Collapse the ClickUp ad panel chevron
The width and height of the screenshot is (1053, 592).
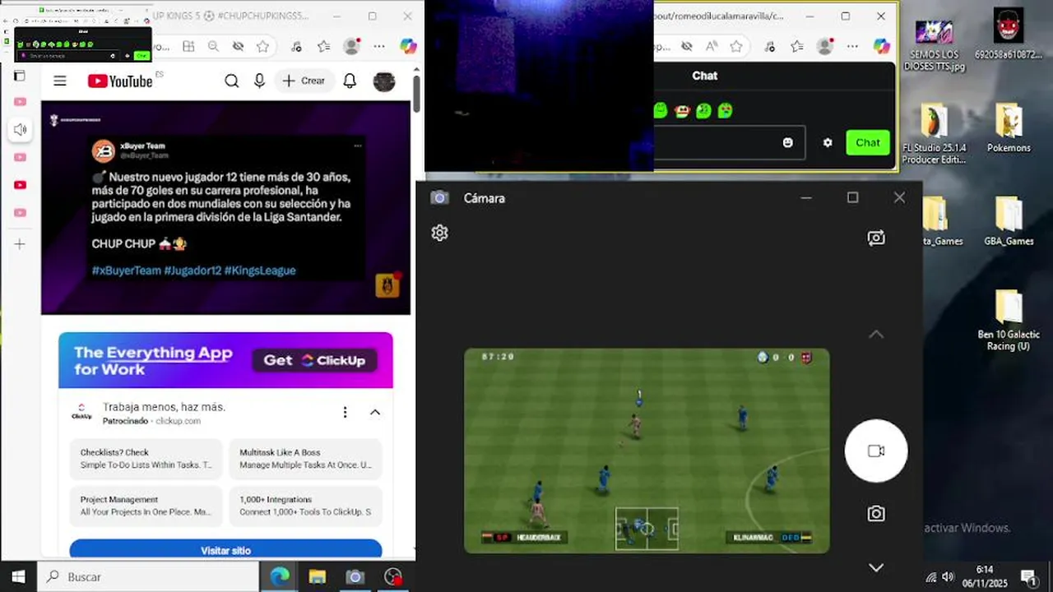(375, 412)
